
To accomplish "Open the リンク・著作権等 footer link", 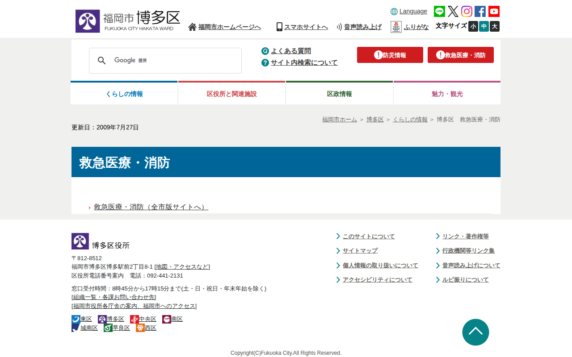I will [x=466, y=237].
